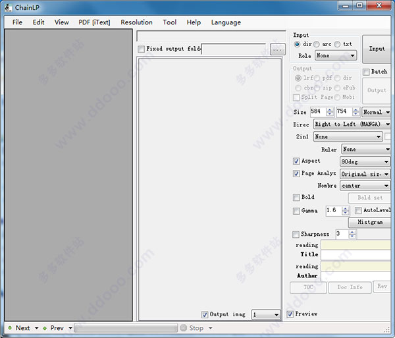This screenshot has width=395, height=338.
Task: Toggle the Batch checkbox
Action: point(366,72)
